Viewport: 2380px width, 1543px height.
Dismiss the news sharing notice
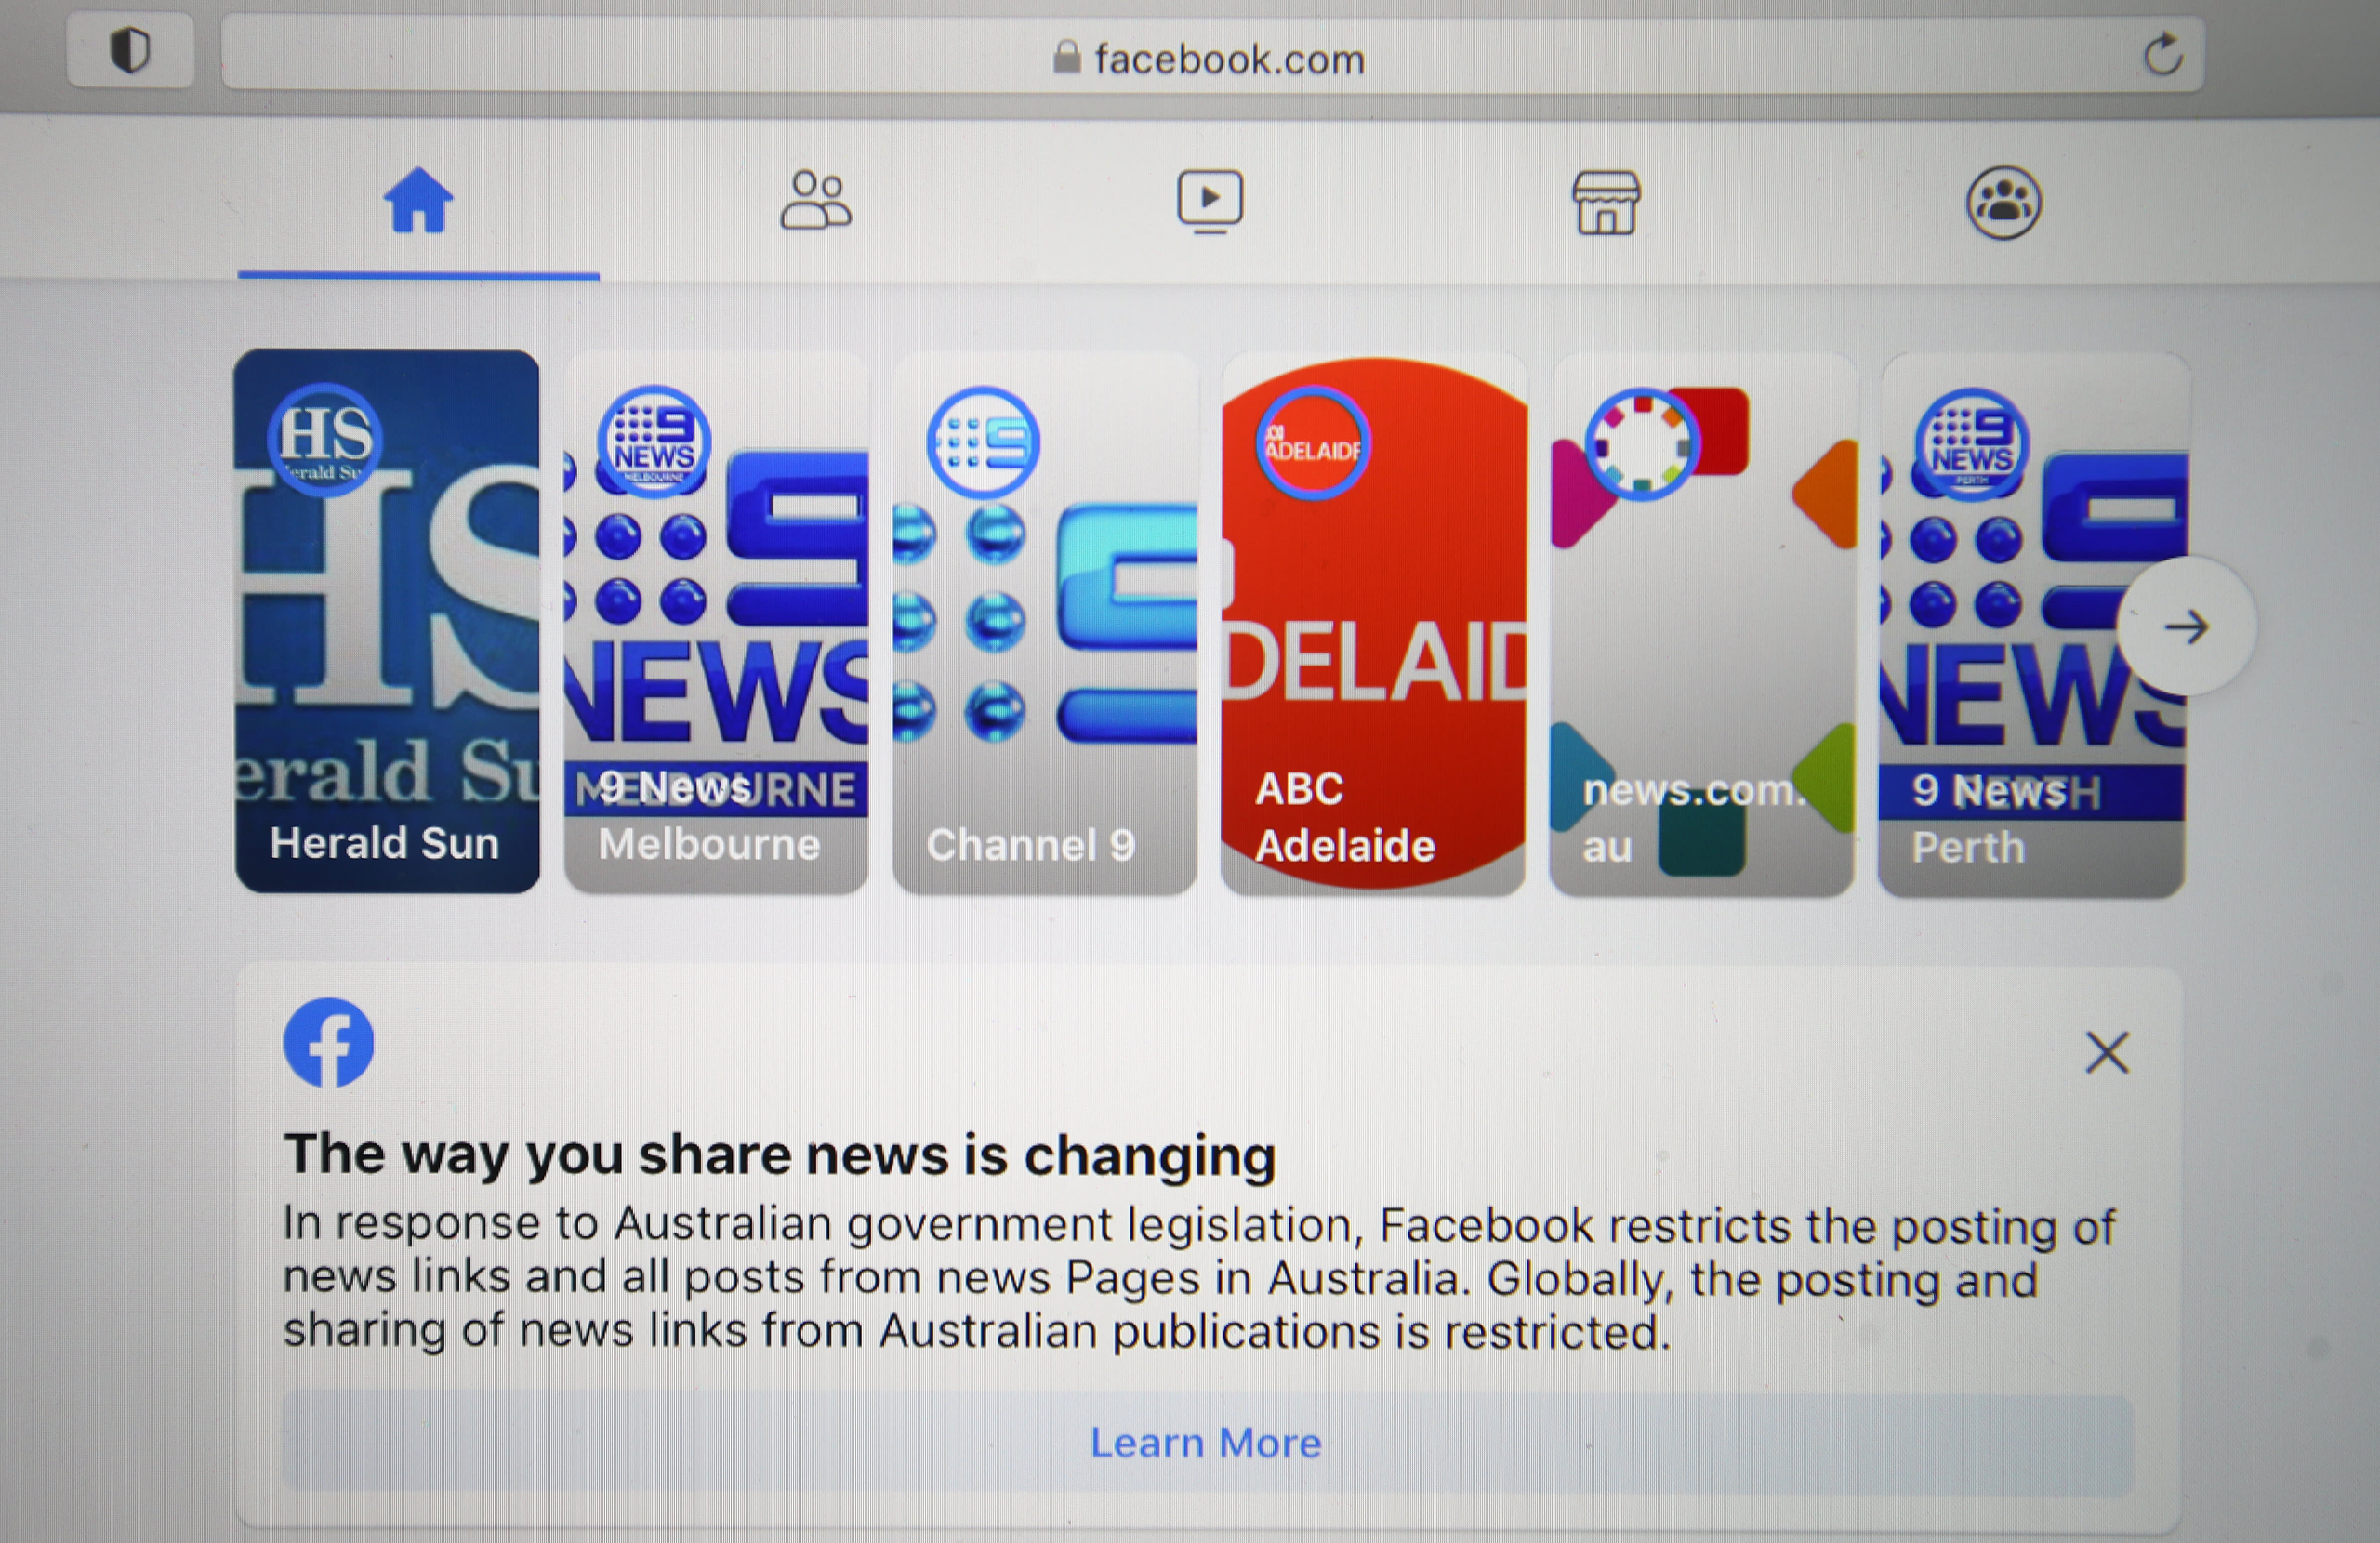2107,1053
